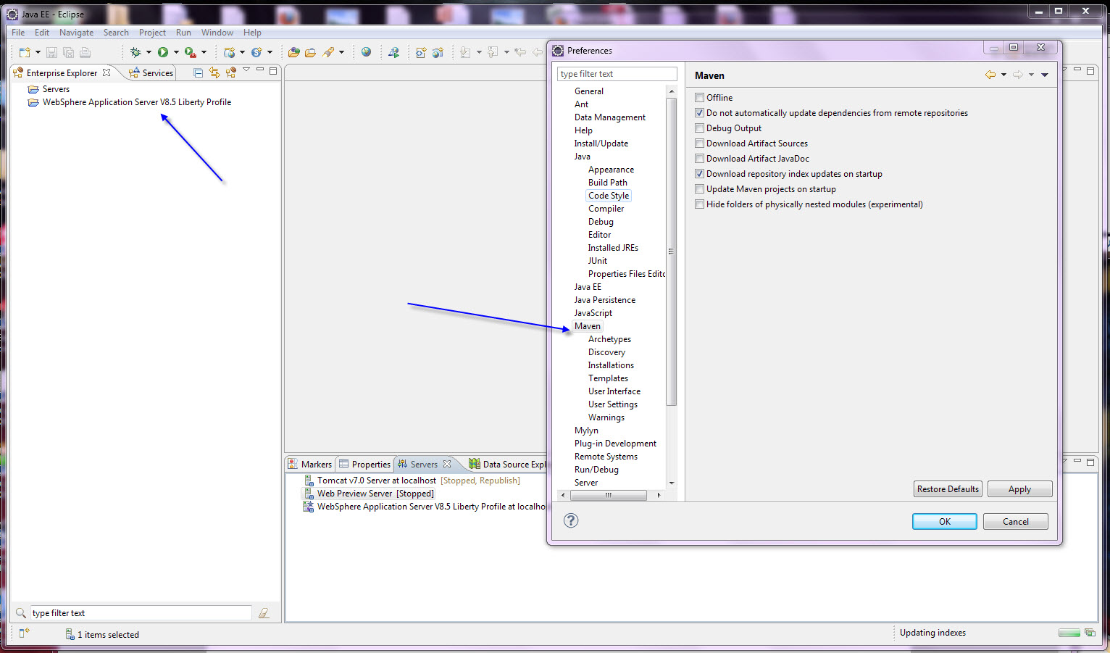Click the Search flashlight toolbar icon

pos(329,52)
